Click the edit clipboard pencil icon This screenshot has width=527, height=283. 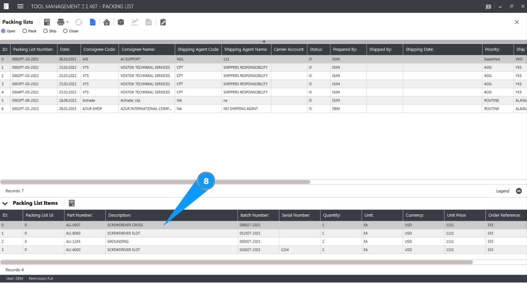tap(163, 22)
